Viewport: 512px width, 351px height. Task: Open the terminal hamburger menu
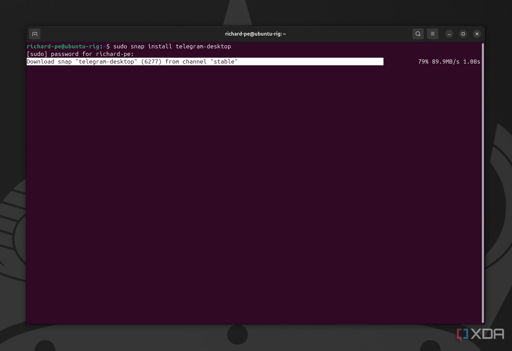(433, 34)
